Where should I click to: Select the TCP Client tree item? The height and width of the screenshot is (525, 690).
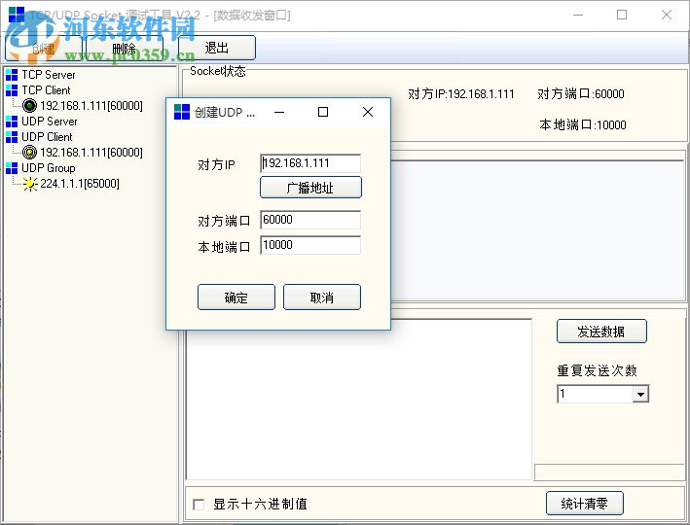46,90
